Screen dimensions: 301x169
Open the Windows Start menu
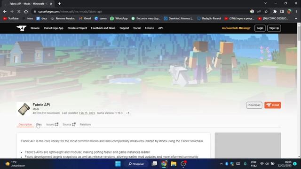[118, 164]
